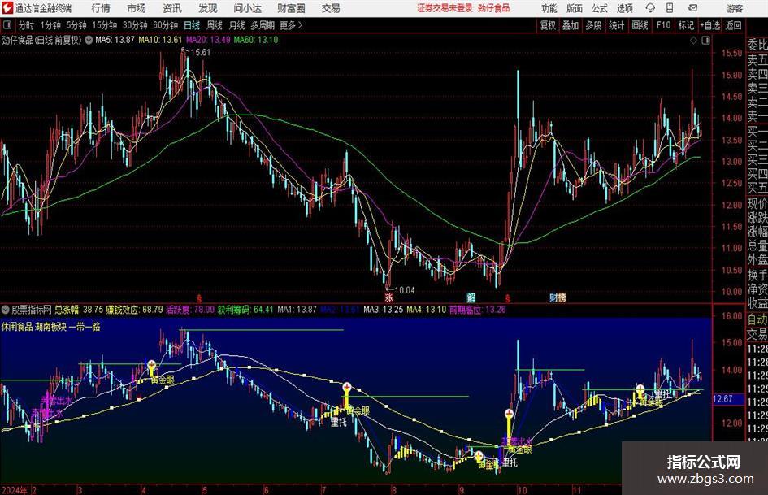
Task: Click the 通达信 app logo icon
Action: (x=8, y=8)
